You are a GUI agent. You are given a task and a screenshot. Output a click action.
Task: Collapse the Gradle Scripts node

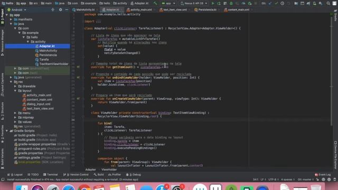coord(7,131)
